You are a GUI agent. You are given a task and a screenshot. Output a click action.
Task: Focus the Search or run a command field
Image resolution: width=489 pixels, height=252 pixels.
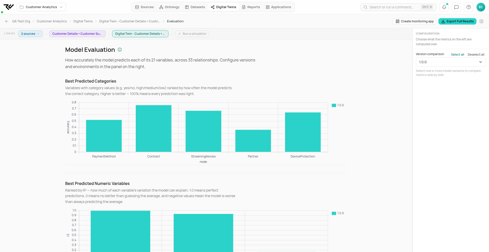398,7
